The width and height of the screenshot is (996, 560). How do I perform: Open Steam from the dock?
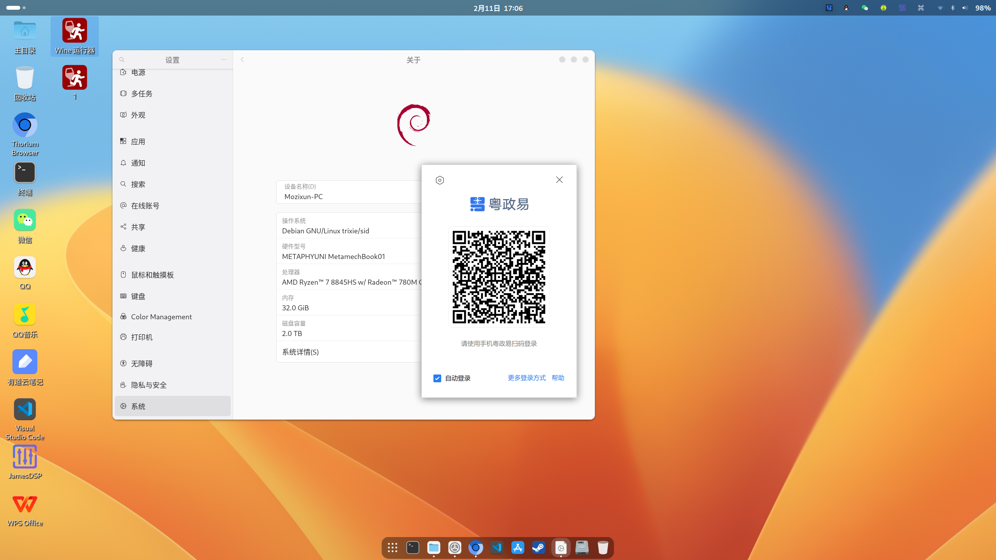click(539, 548)
